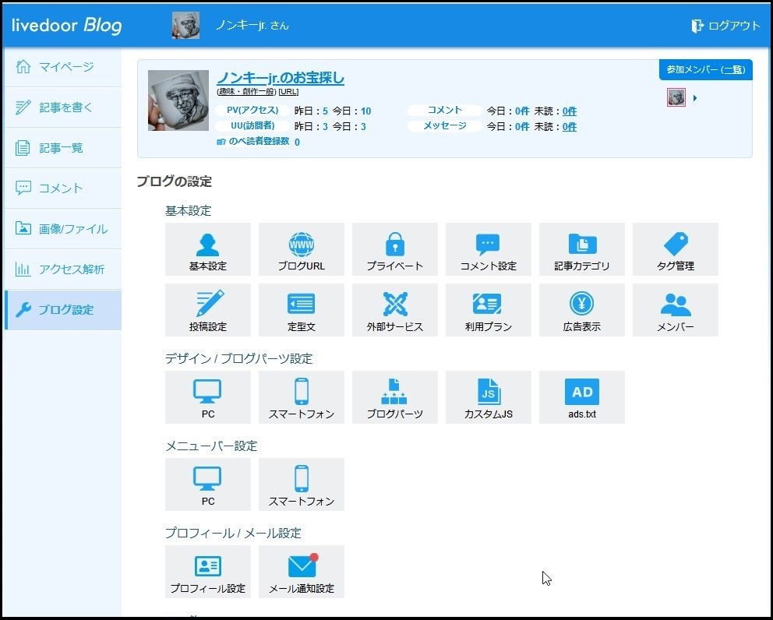Image resolution: width=773 pixels, height=620 pixels.
Task: Click unread コメント 0件 link
Action: [570, 111]
